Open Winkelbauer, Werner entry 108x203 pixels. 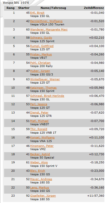tap(45, 79)
